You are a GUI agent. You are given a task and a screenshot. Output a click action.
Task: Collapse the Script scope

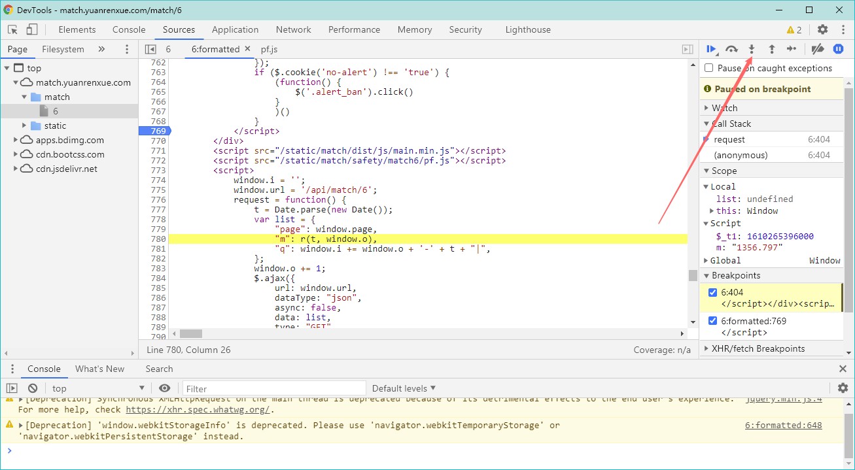[x=707, y=223]
